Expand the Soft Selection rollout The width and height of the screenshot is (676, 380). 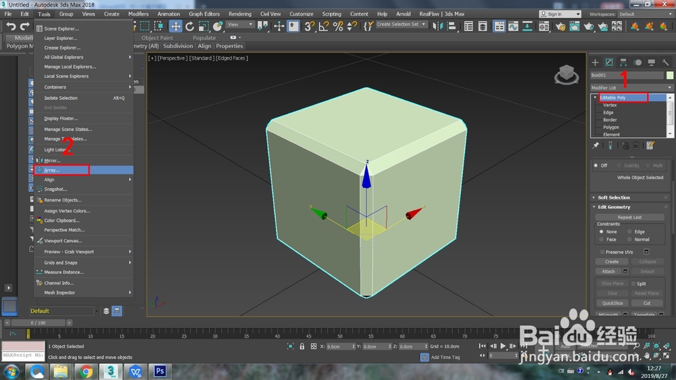614,197
